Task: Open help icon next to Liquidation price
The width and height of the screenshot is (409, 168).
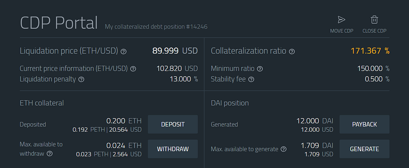Action: click(x=124, y=51)
